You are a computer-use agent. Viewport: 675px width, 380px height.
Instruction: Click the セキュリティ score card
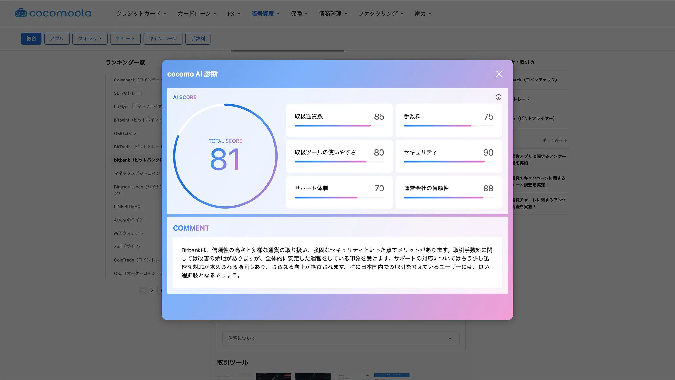[x=448, y=156]
